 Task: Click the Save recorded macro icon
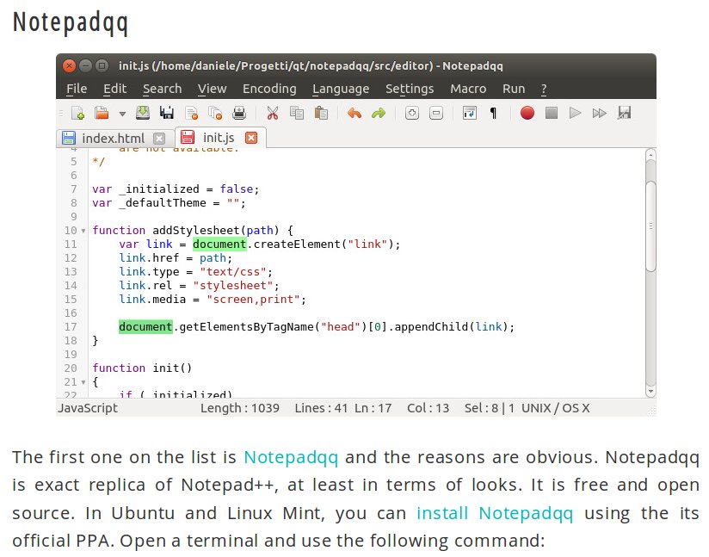[x=624, y=113]
